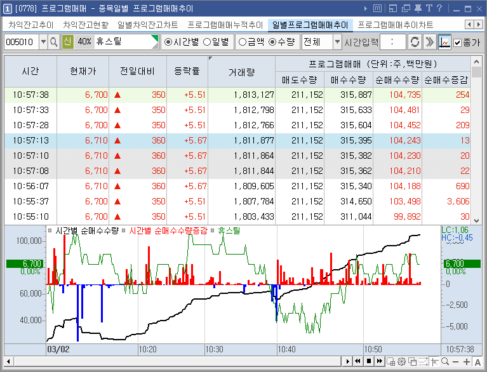Click the stock search magnifier icon
487x372 pixels.
53,42
